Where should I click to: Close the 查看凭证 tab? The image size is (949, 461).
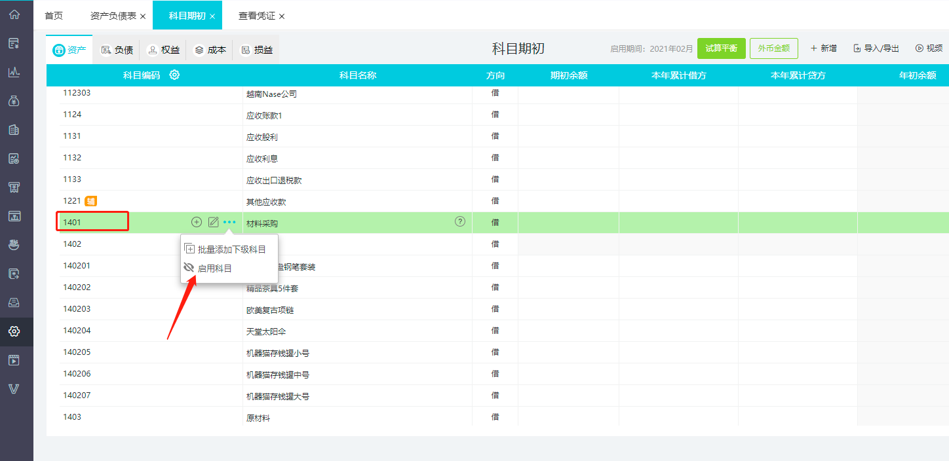[x=282, y=16]
